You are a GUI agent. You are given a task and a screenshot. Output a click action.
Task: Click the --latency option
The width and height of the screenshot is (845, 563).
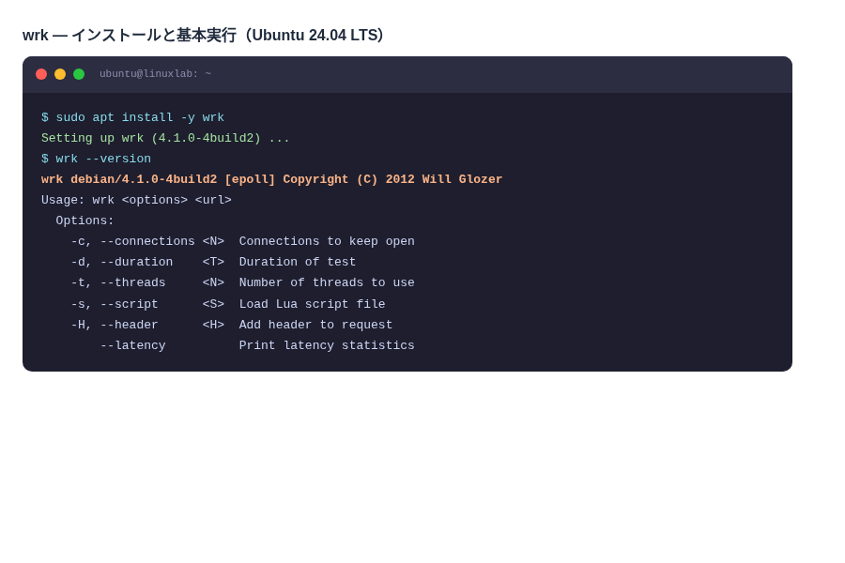click(x=133, y=345)
